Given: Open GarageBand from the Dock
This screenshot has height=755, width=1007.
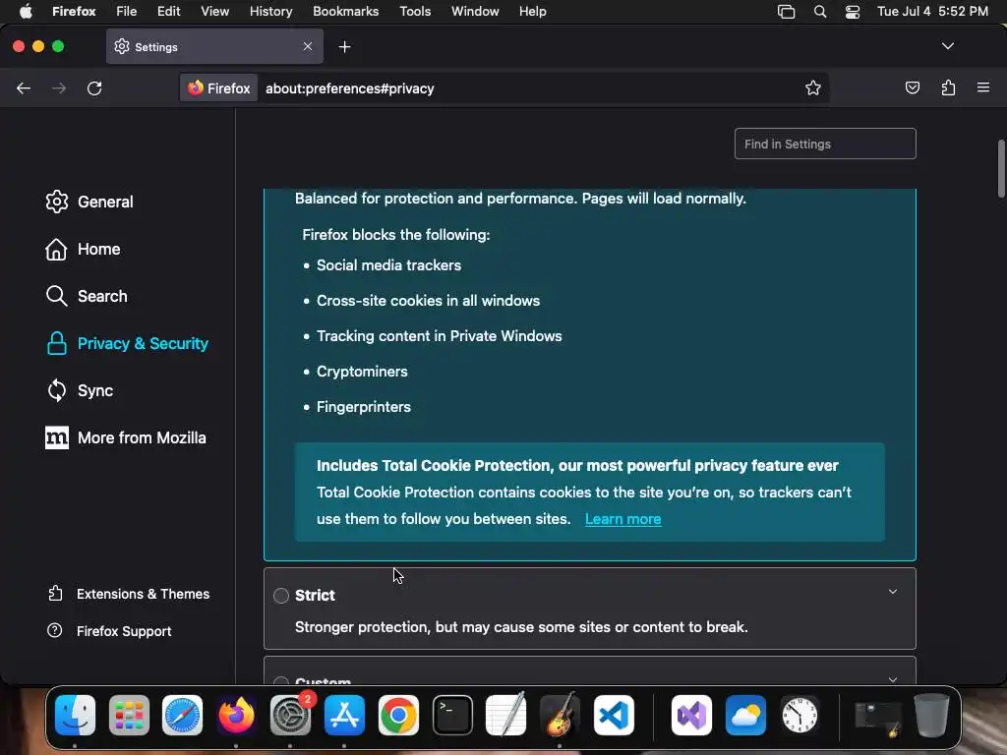Looking at the screenshot, I should point(560,715).
